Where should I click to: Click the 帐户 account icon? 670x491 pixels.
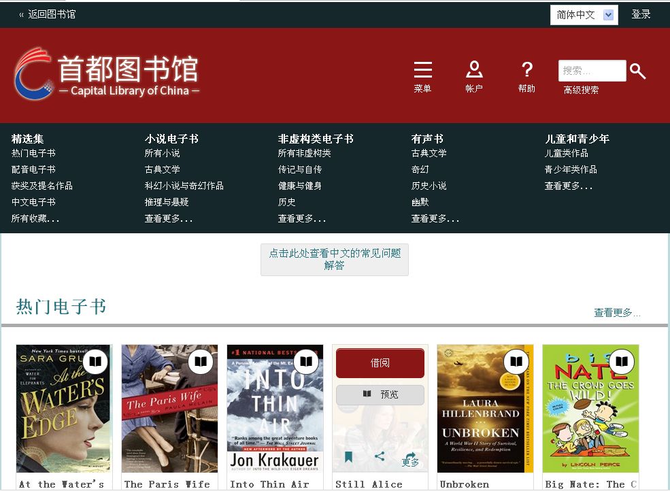[474, 69]
